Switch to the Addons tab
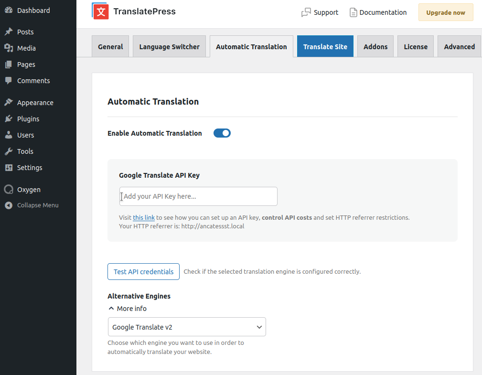Screen dimensions: 482x375 [375, 46]
